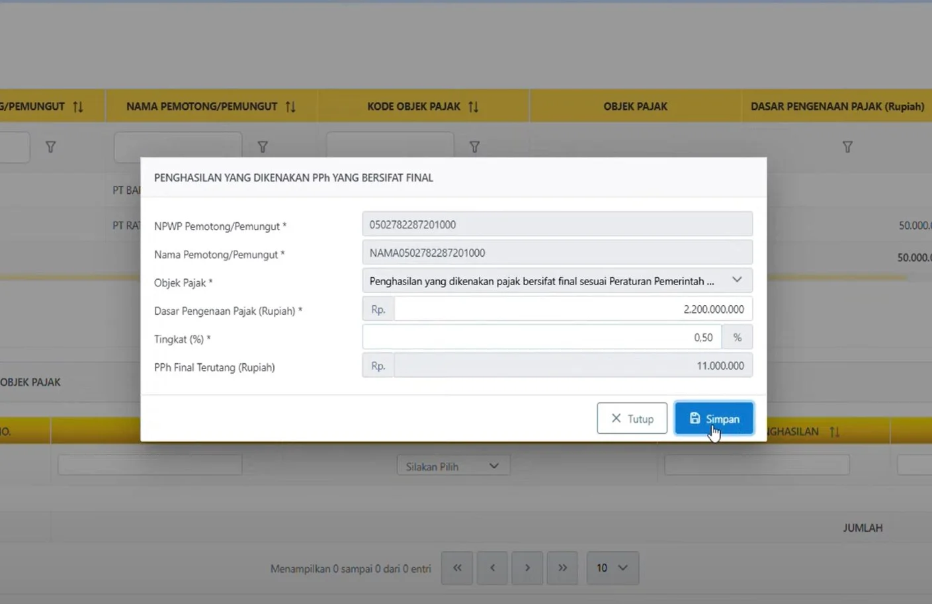Sort by Nama Pemotong/Pemungut column arrows

point(290,107)
